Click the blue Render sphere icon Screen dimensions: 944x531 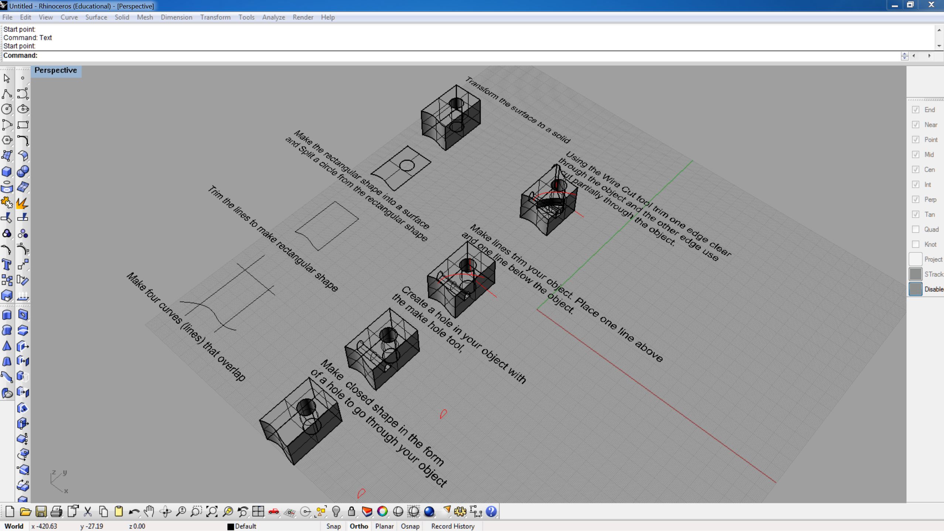(x=429, y=511)
